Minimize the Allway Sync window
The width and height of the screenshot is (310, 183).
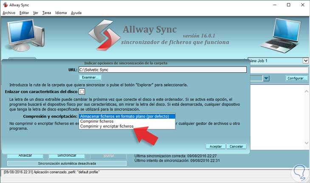(275, 5)
